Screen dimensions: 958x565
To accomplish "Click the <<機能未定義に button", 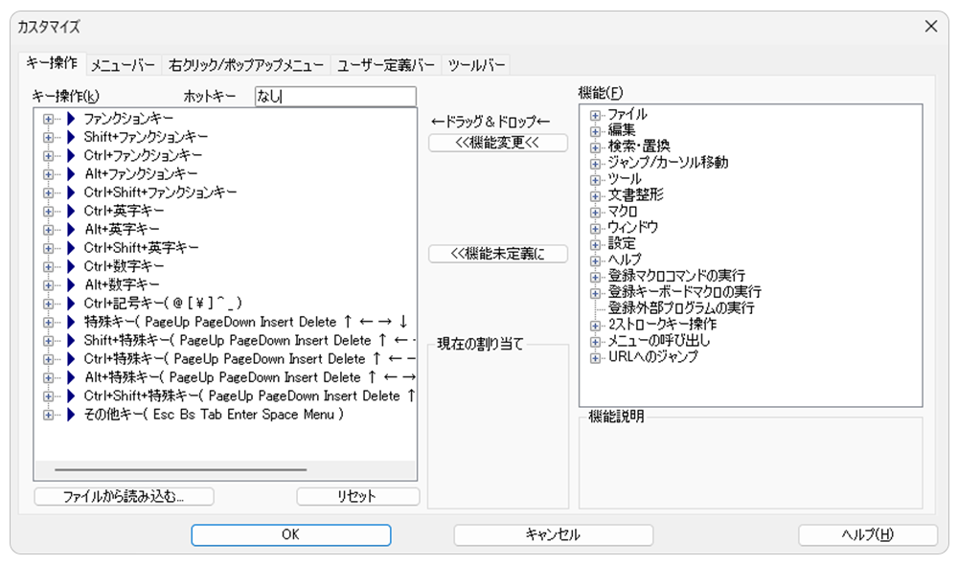I will pyautogui.click(x=498, y=254).
